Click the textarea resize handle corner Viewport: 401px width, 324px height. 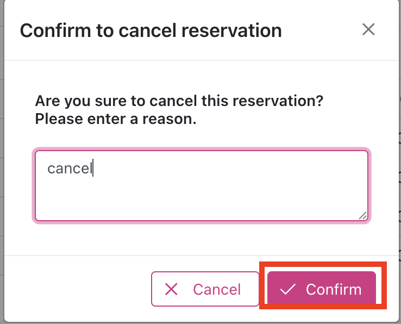pyautogui.click(x=363, y=216)
